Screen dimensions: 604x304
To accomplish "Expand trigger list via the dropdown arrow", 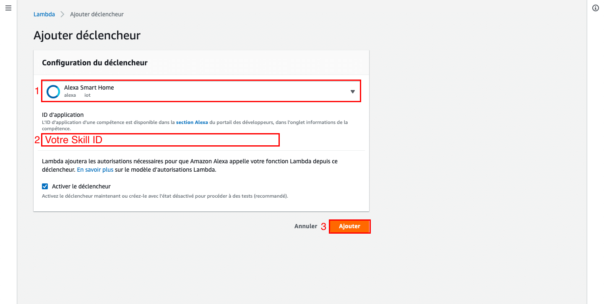I will point(353,92).
